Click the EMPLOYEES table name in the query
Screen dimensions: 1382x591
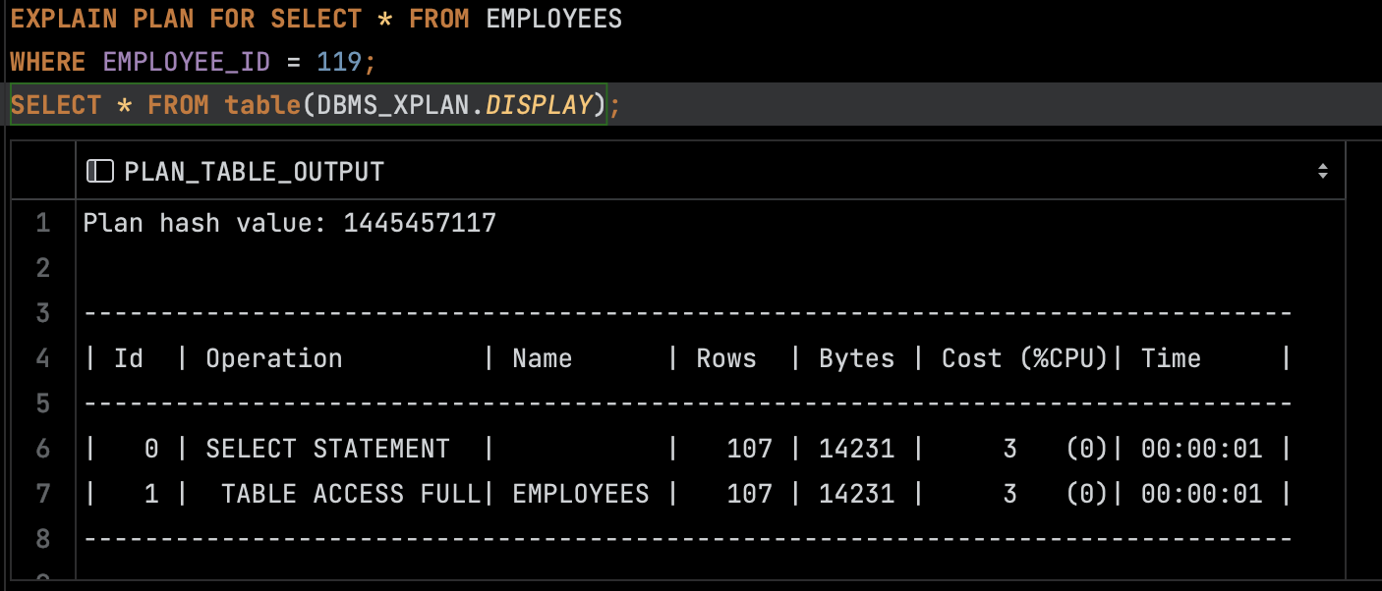[x=554, y=19]
